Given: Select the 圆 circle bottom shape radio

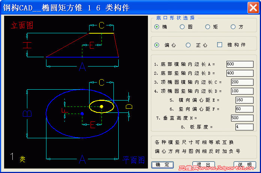Looking at the screenshot, I should pos(182,27).
